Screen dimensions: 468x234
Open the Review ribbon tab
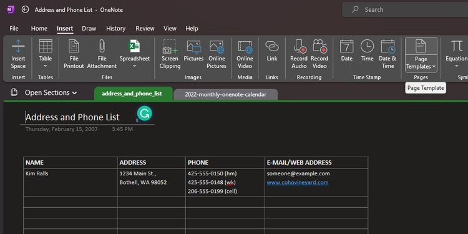[x=145, y=28]
